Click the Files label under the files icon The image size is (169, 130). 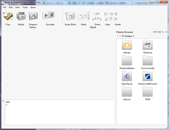click(x=8, y=25)
